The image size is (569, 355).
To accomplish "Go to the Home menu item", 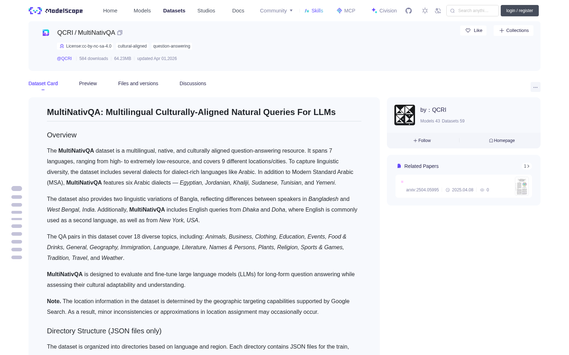I will coord(110,11).
